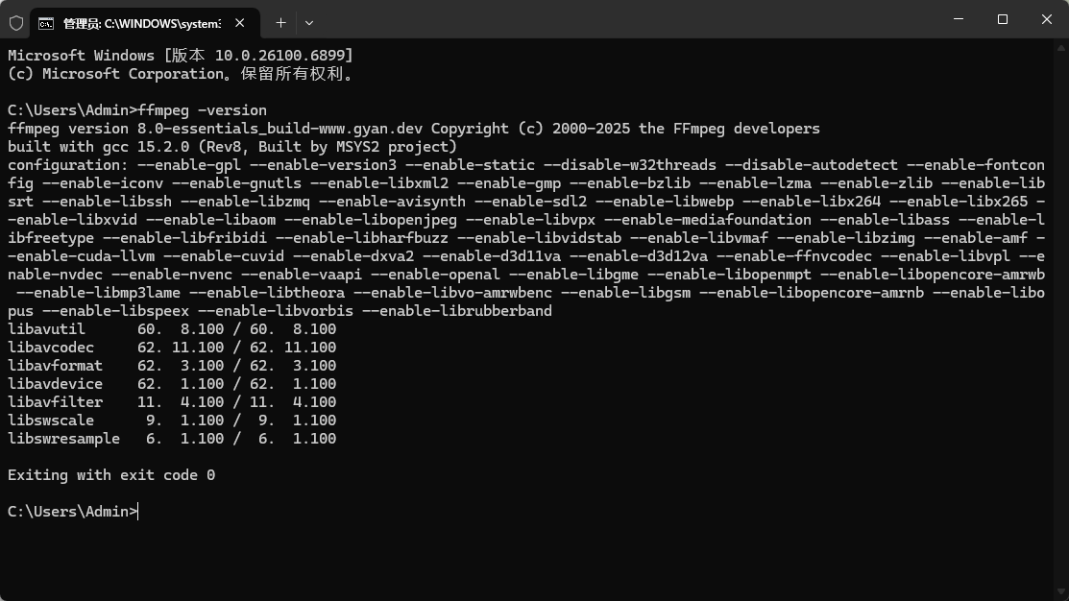Open a new terminal tab

click(280, 22)
